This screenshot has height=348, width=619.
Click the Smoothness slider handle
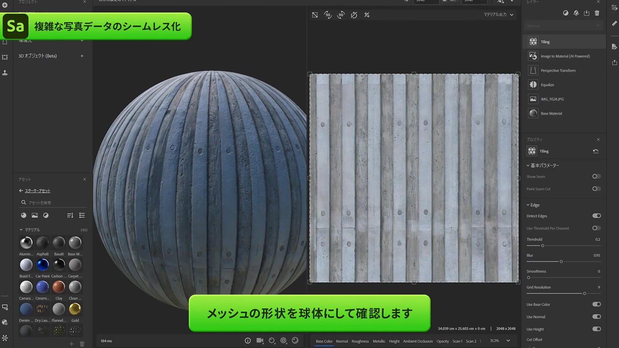coord(528,278)
